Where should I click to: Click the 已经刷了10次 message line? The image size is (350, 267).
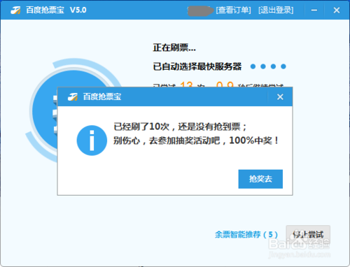pyautogui.click(x=180, y=127)
